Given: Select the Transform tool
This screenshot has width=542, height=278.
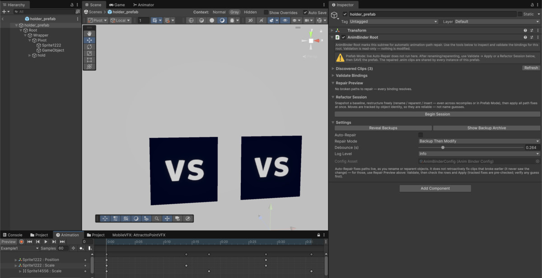Looking at the screenshot, I should coord(89,66).
